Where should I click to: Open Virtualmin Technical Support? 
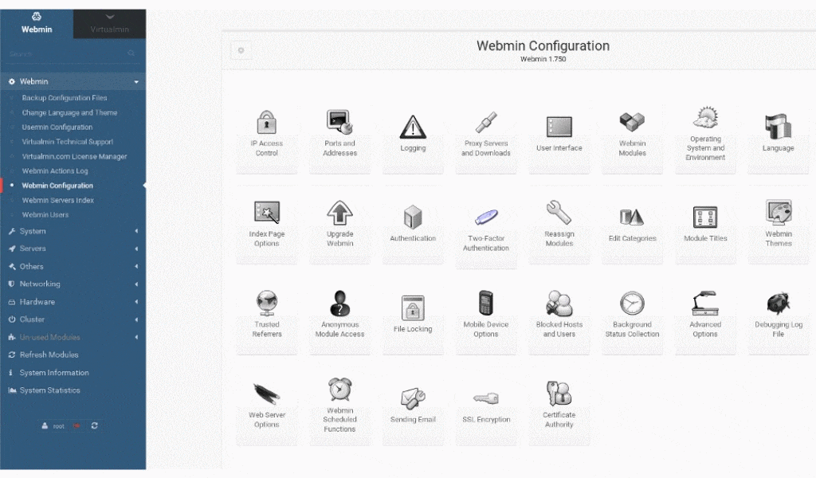pos(68,142)
